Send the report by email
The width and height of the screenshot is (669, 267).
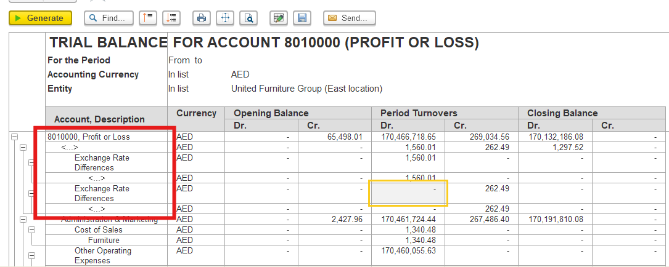(x=349, y=18)
